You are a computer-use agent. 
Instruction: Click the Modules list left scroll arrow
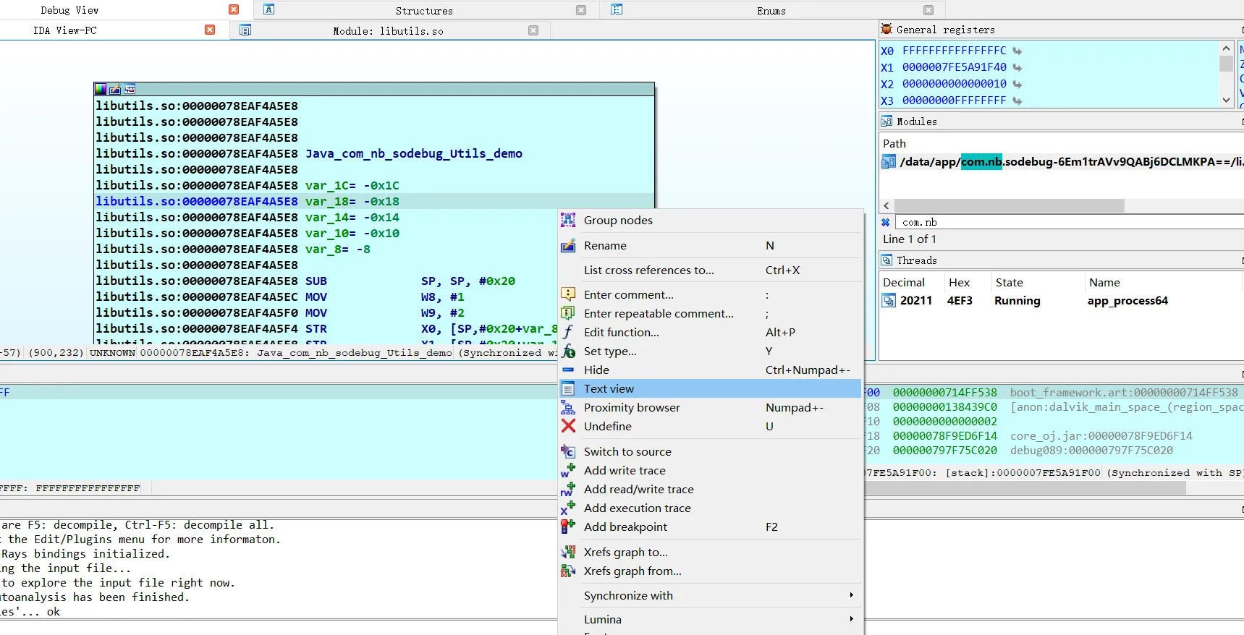coord(887,205)
